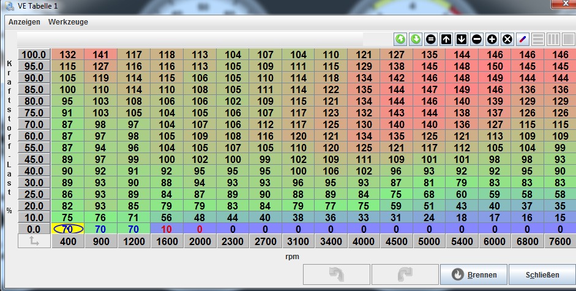
Task: Click the green down-arrow toolbar icon
Action: (x=416, y=39)
